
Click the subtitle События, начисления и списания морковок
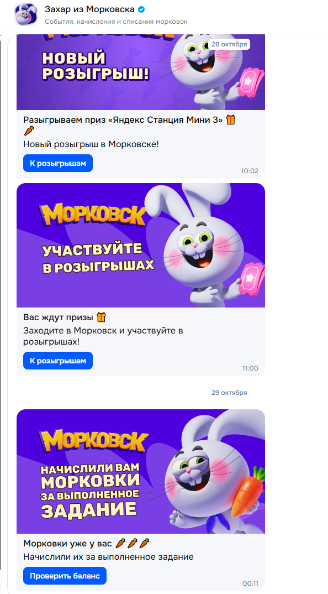coord(116,21)
